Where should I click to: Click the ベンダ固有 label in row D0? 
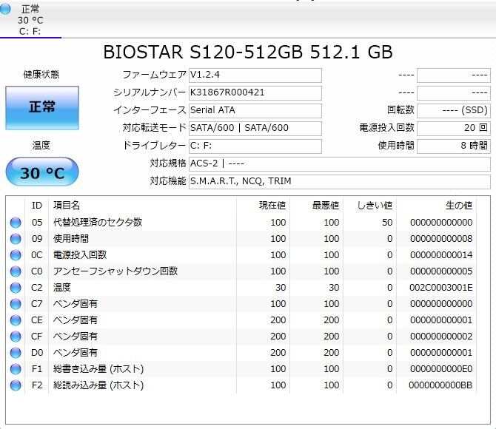[x=76, y=353]
